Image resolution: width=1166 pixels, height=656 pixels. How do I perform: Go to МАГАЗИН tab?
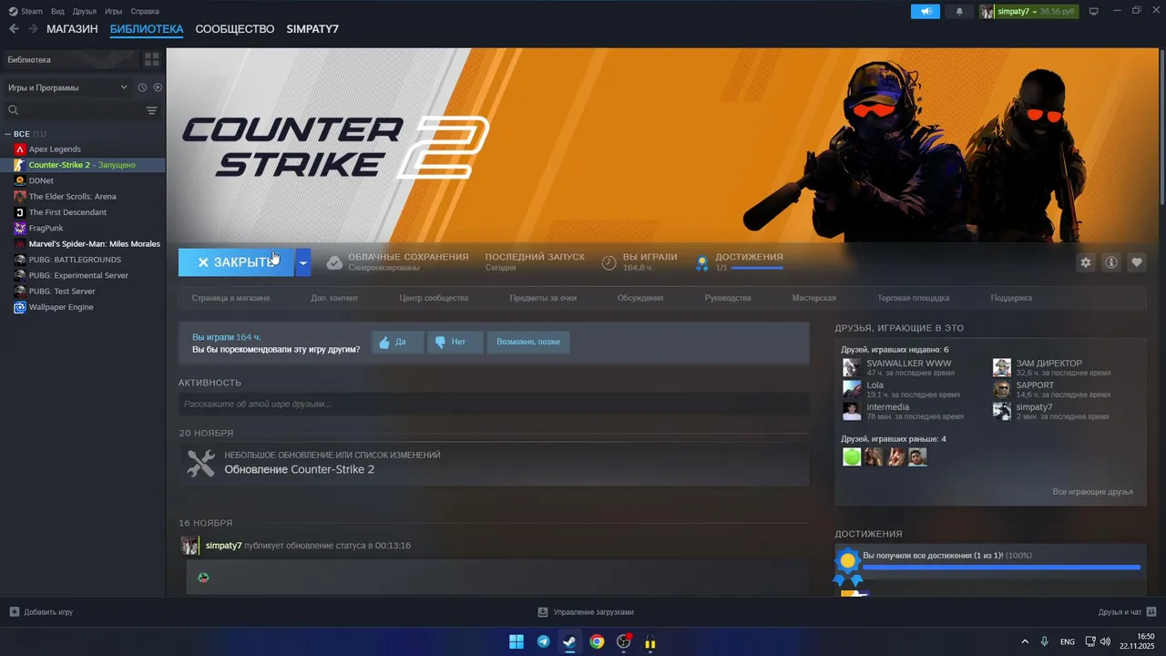point(72,29)
